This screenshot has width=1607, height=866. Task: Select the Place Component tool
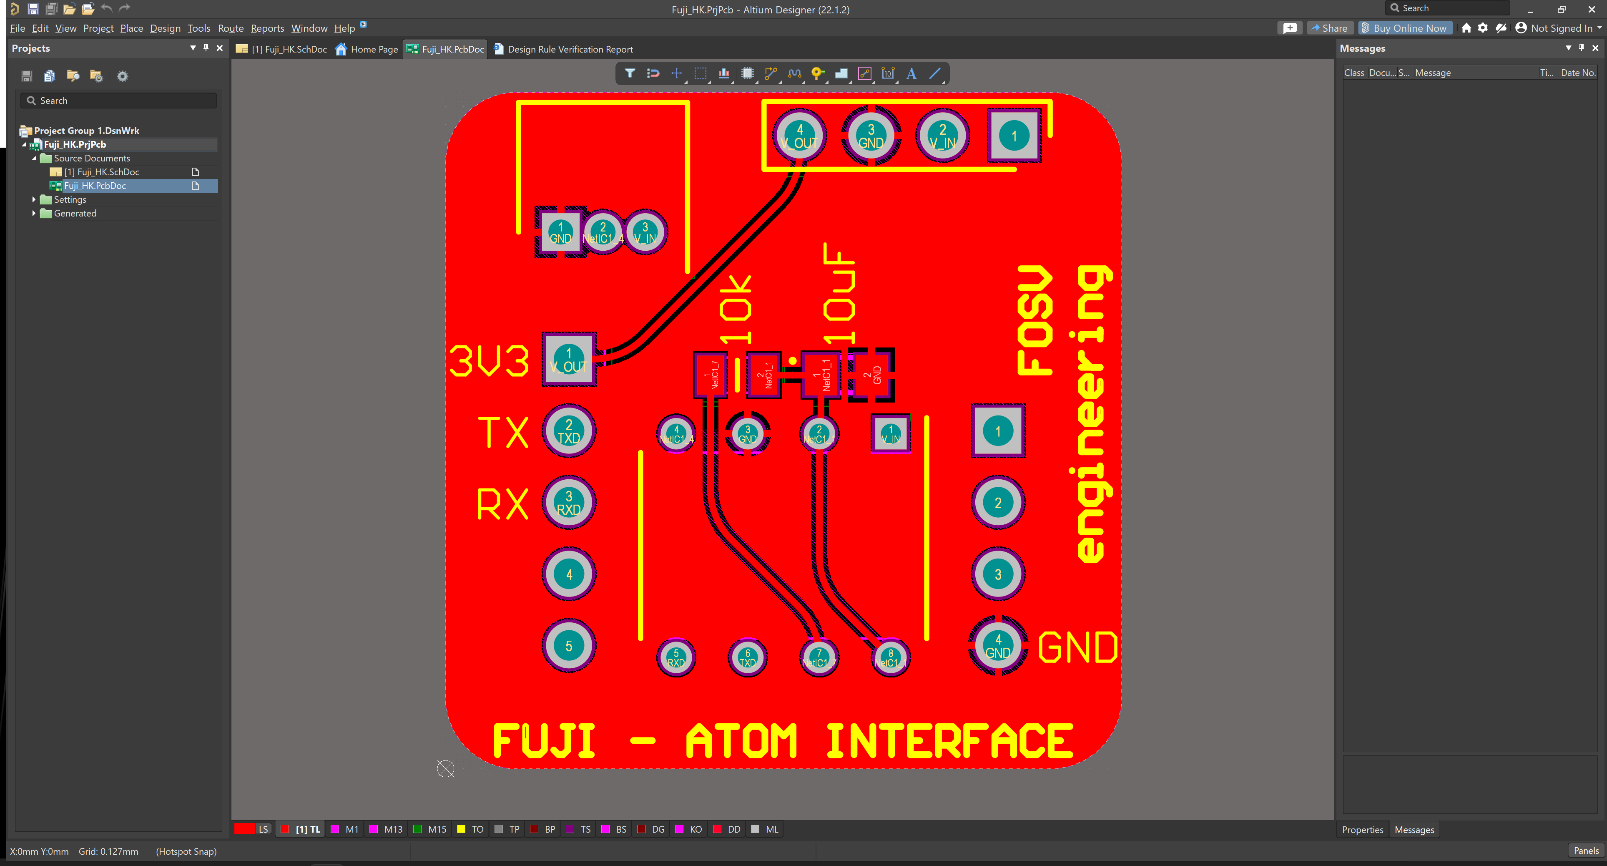pos(747,73)
